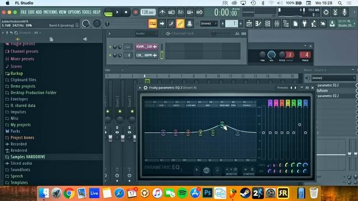
Task: Open the ADD menu
Action: 39,12
